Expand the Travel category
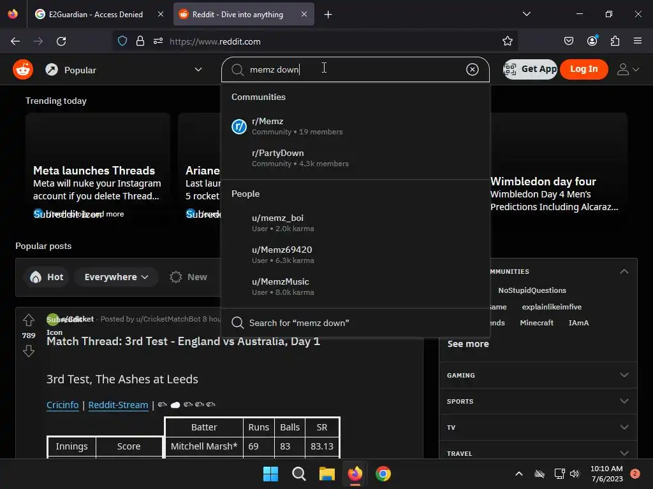Image resolution: width=653 pixels, height=489 pixels. pyautogui.click(x=538, y=453)
